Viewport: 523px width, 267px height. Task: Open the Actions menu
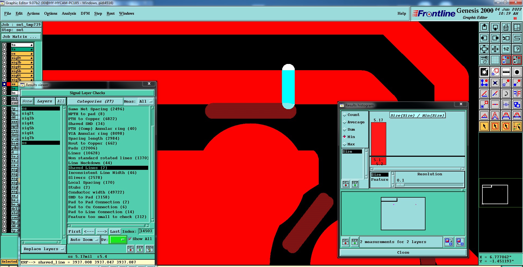[x=33, y=13]
